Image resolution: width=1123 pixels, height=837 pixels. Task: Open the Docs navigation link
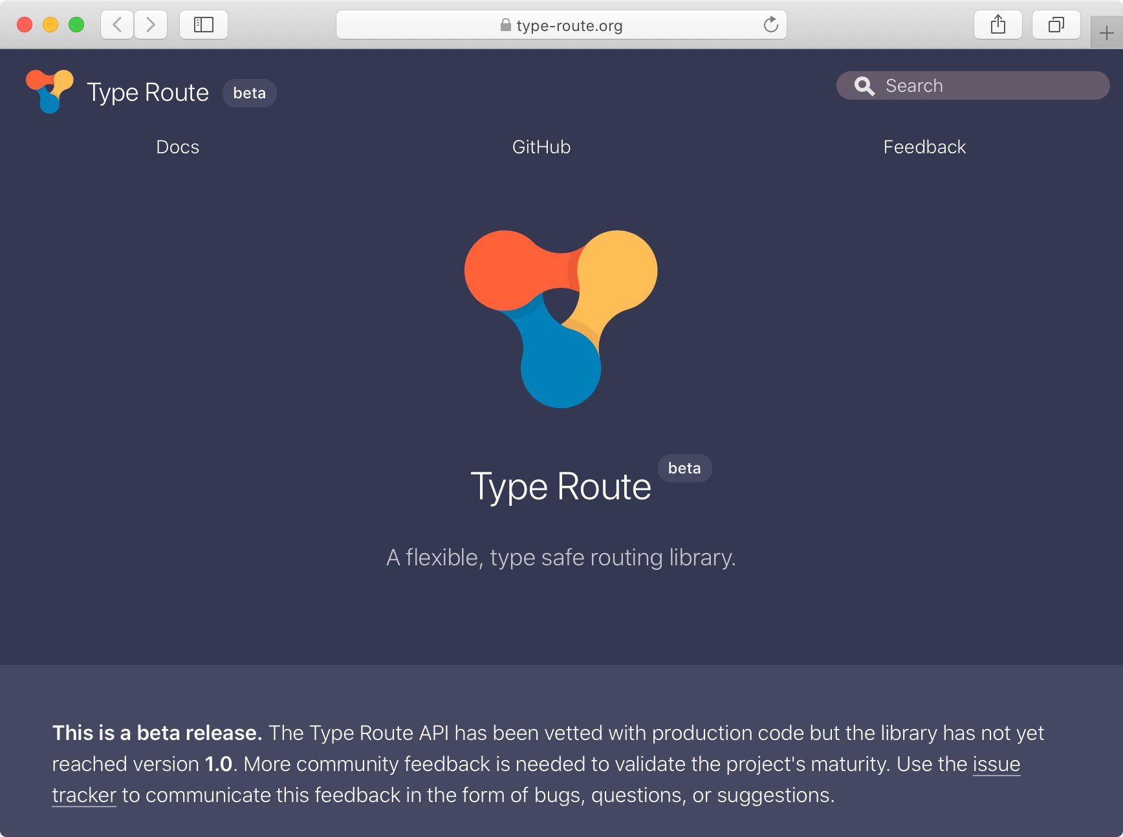pyautogui.click(x=178, y=147)
